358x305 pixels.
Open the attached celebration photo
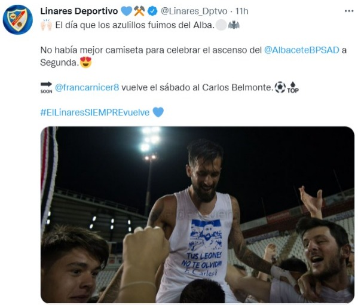pos(197,215)
